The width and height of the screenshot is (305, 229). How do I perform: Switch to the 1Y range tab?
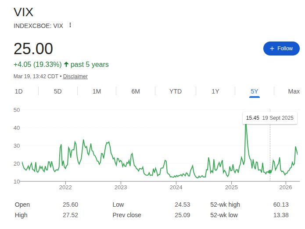[x=215, y=91]
